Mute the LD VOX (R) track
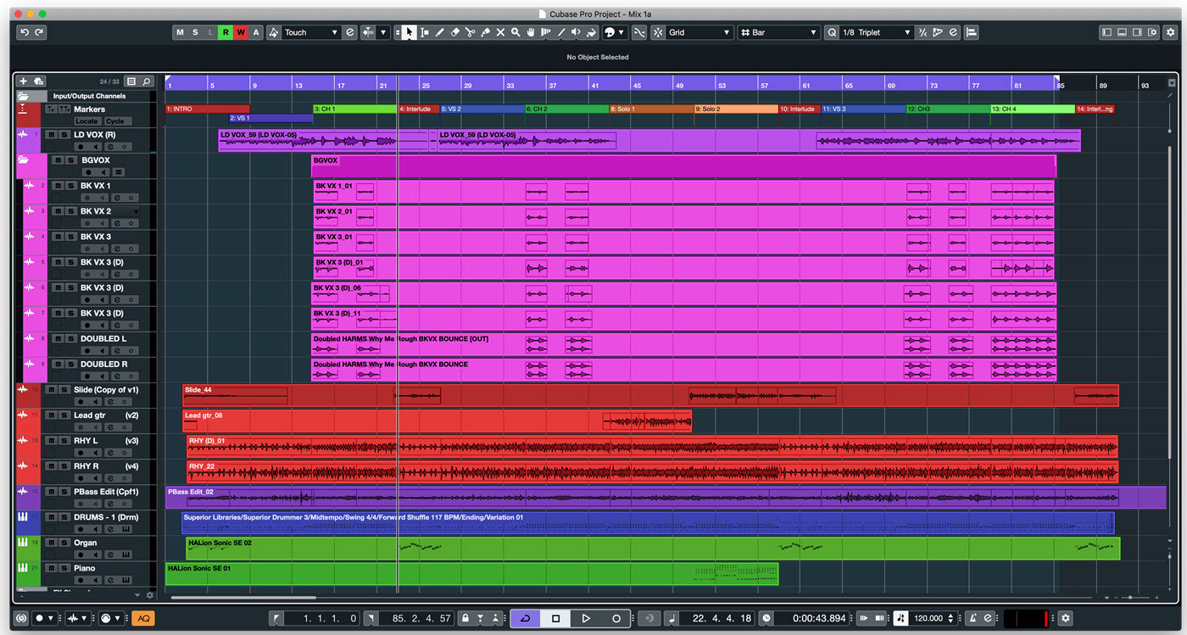The image size is (1187, 635). (x=51, y=135)
